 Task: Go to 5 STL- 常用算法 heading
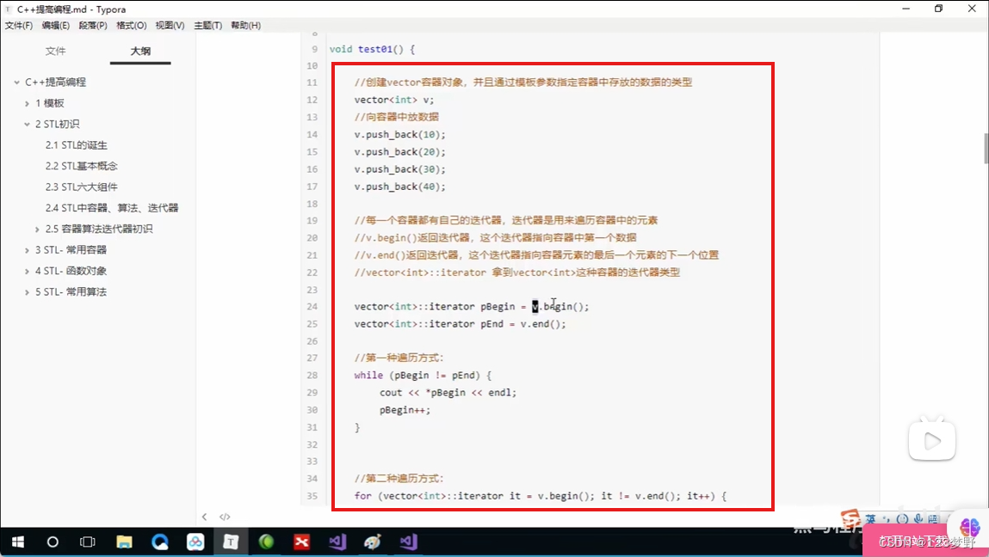click(x=71, y=291)
